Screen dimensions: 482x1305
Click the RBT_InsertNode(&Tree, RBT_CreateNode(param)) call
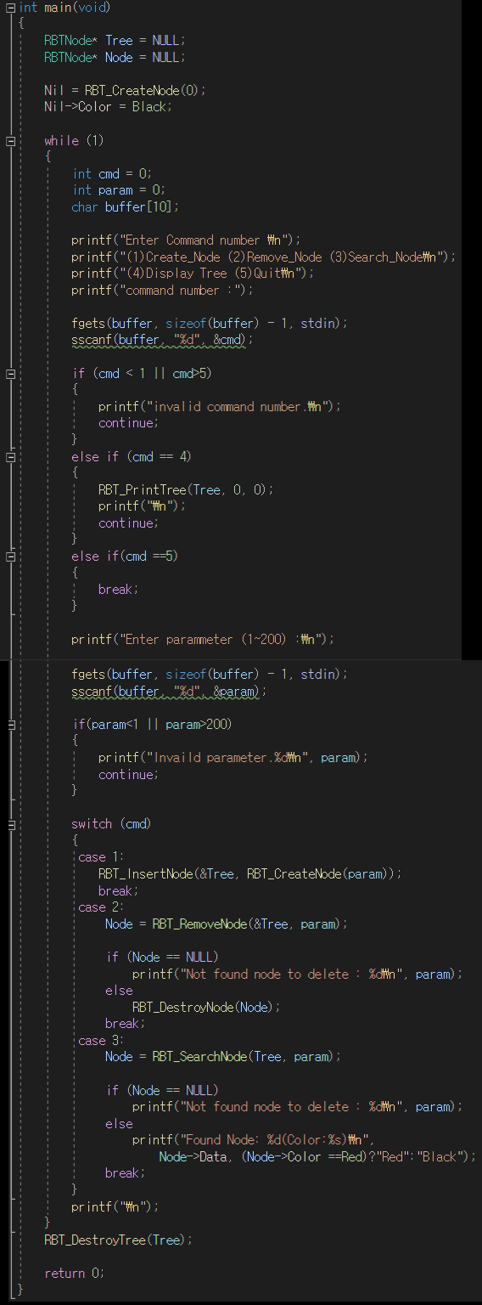(x=249, y=874)
